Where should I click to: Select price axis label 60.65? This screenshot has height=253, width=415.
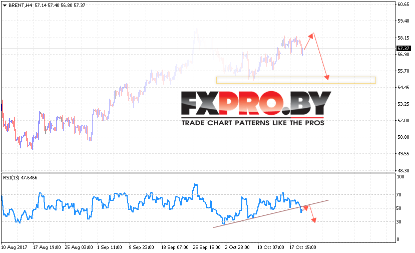[403, 4]
